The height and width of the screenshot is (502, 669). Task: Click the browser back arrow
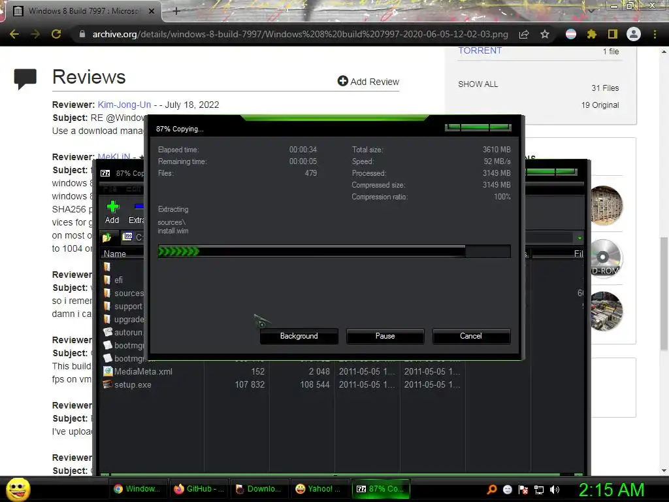[x=14, y=34]
